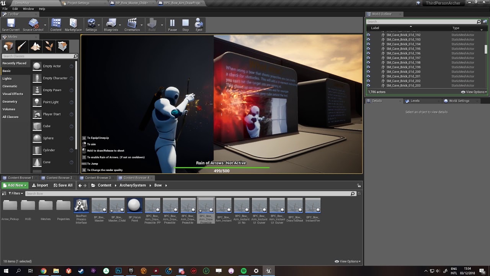Select the Landscape mode icon
The width and height of the screenshot is (490, 276).
coord(36,46)
